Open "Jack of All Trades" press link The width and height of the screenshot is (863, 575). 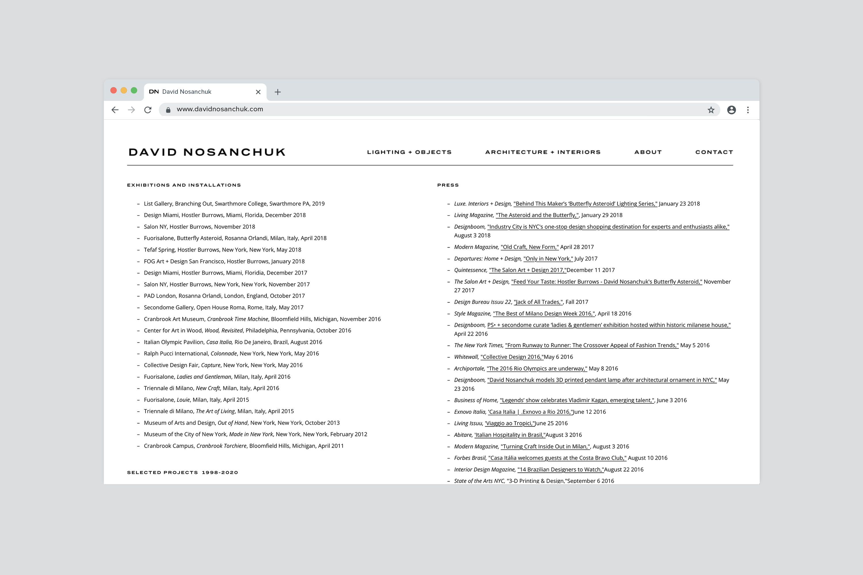point(538,302)
